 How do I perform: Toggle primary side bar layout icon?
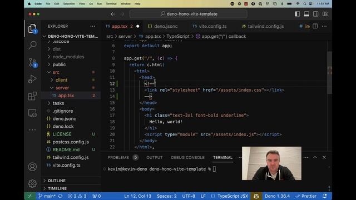tap(297, 14)
